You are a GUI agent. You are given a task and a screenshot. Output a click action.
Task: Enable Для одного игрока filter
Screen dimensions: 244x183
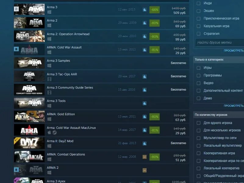point(199,123)
